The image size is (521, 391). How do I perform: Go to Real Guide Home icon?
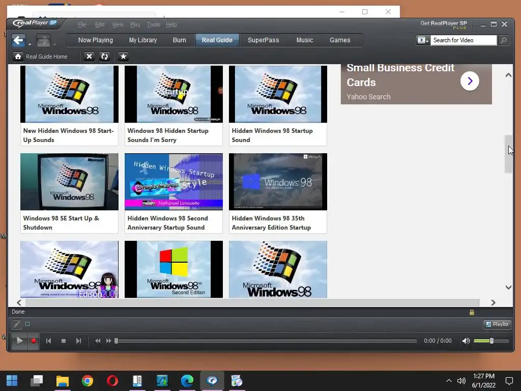(x=18, y=57)
